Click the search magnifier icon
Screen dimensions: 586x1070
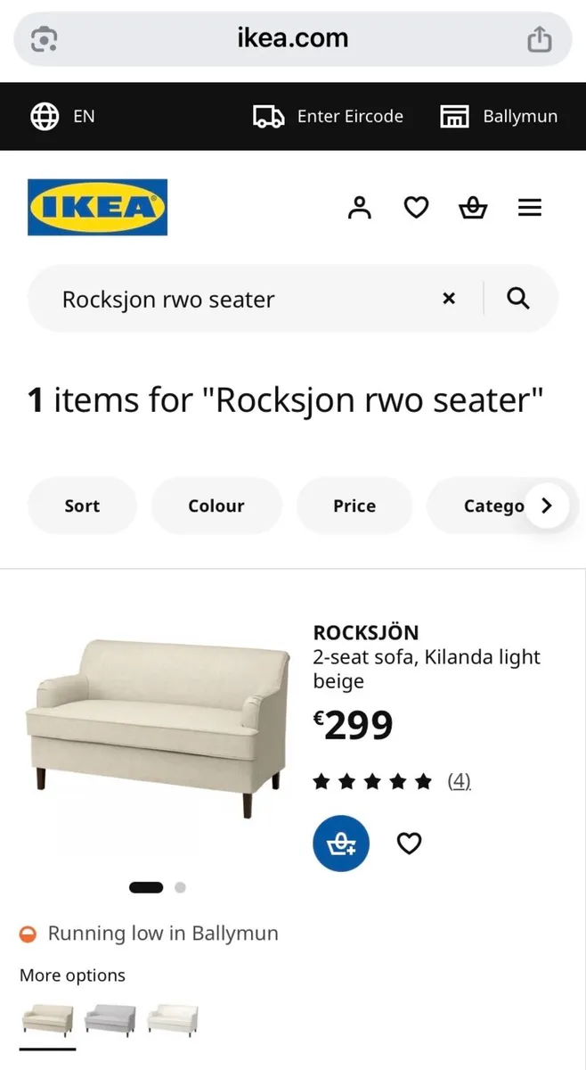tap(517, 299)
